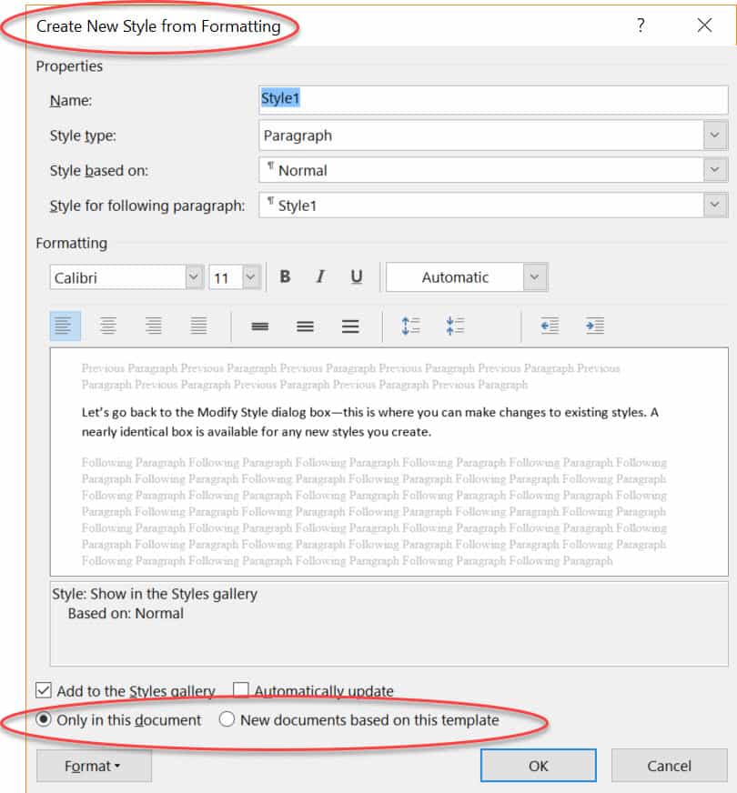Select Only in this document option
This screenshot has height=793, width=737.
[x=44, y=719]
